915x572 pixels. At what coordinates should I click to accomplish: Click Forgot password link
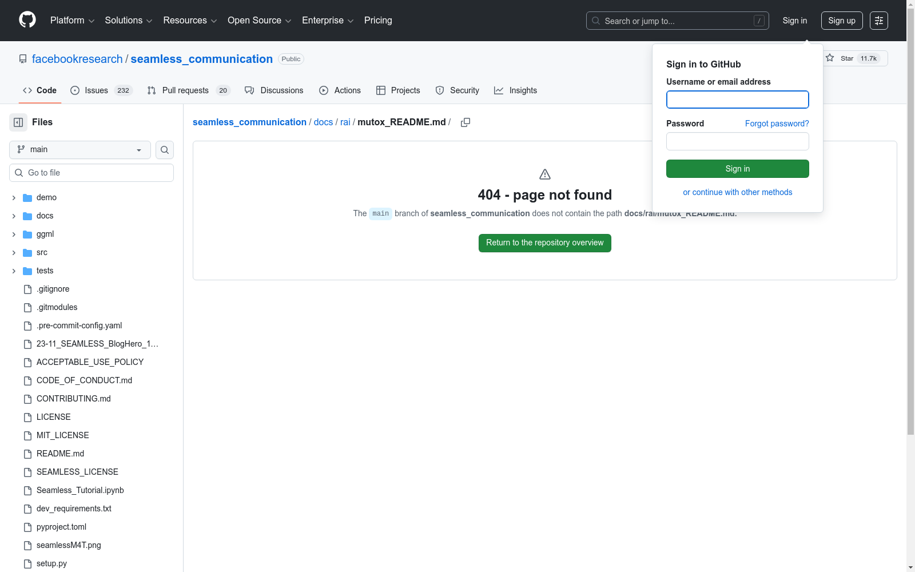[777, 124]
